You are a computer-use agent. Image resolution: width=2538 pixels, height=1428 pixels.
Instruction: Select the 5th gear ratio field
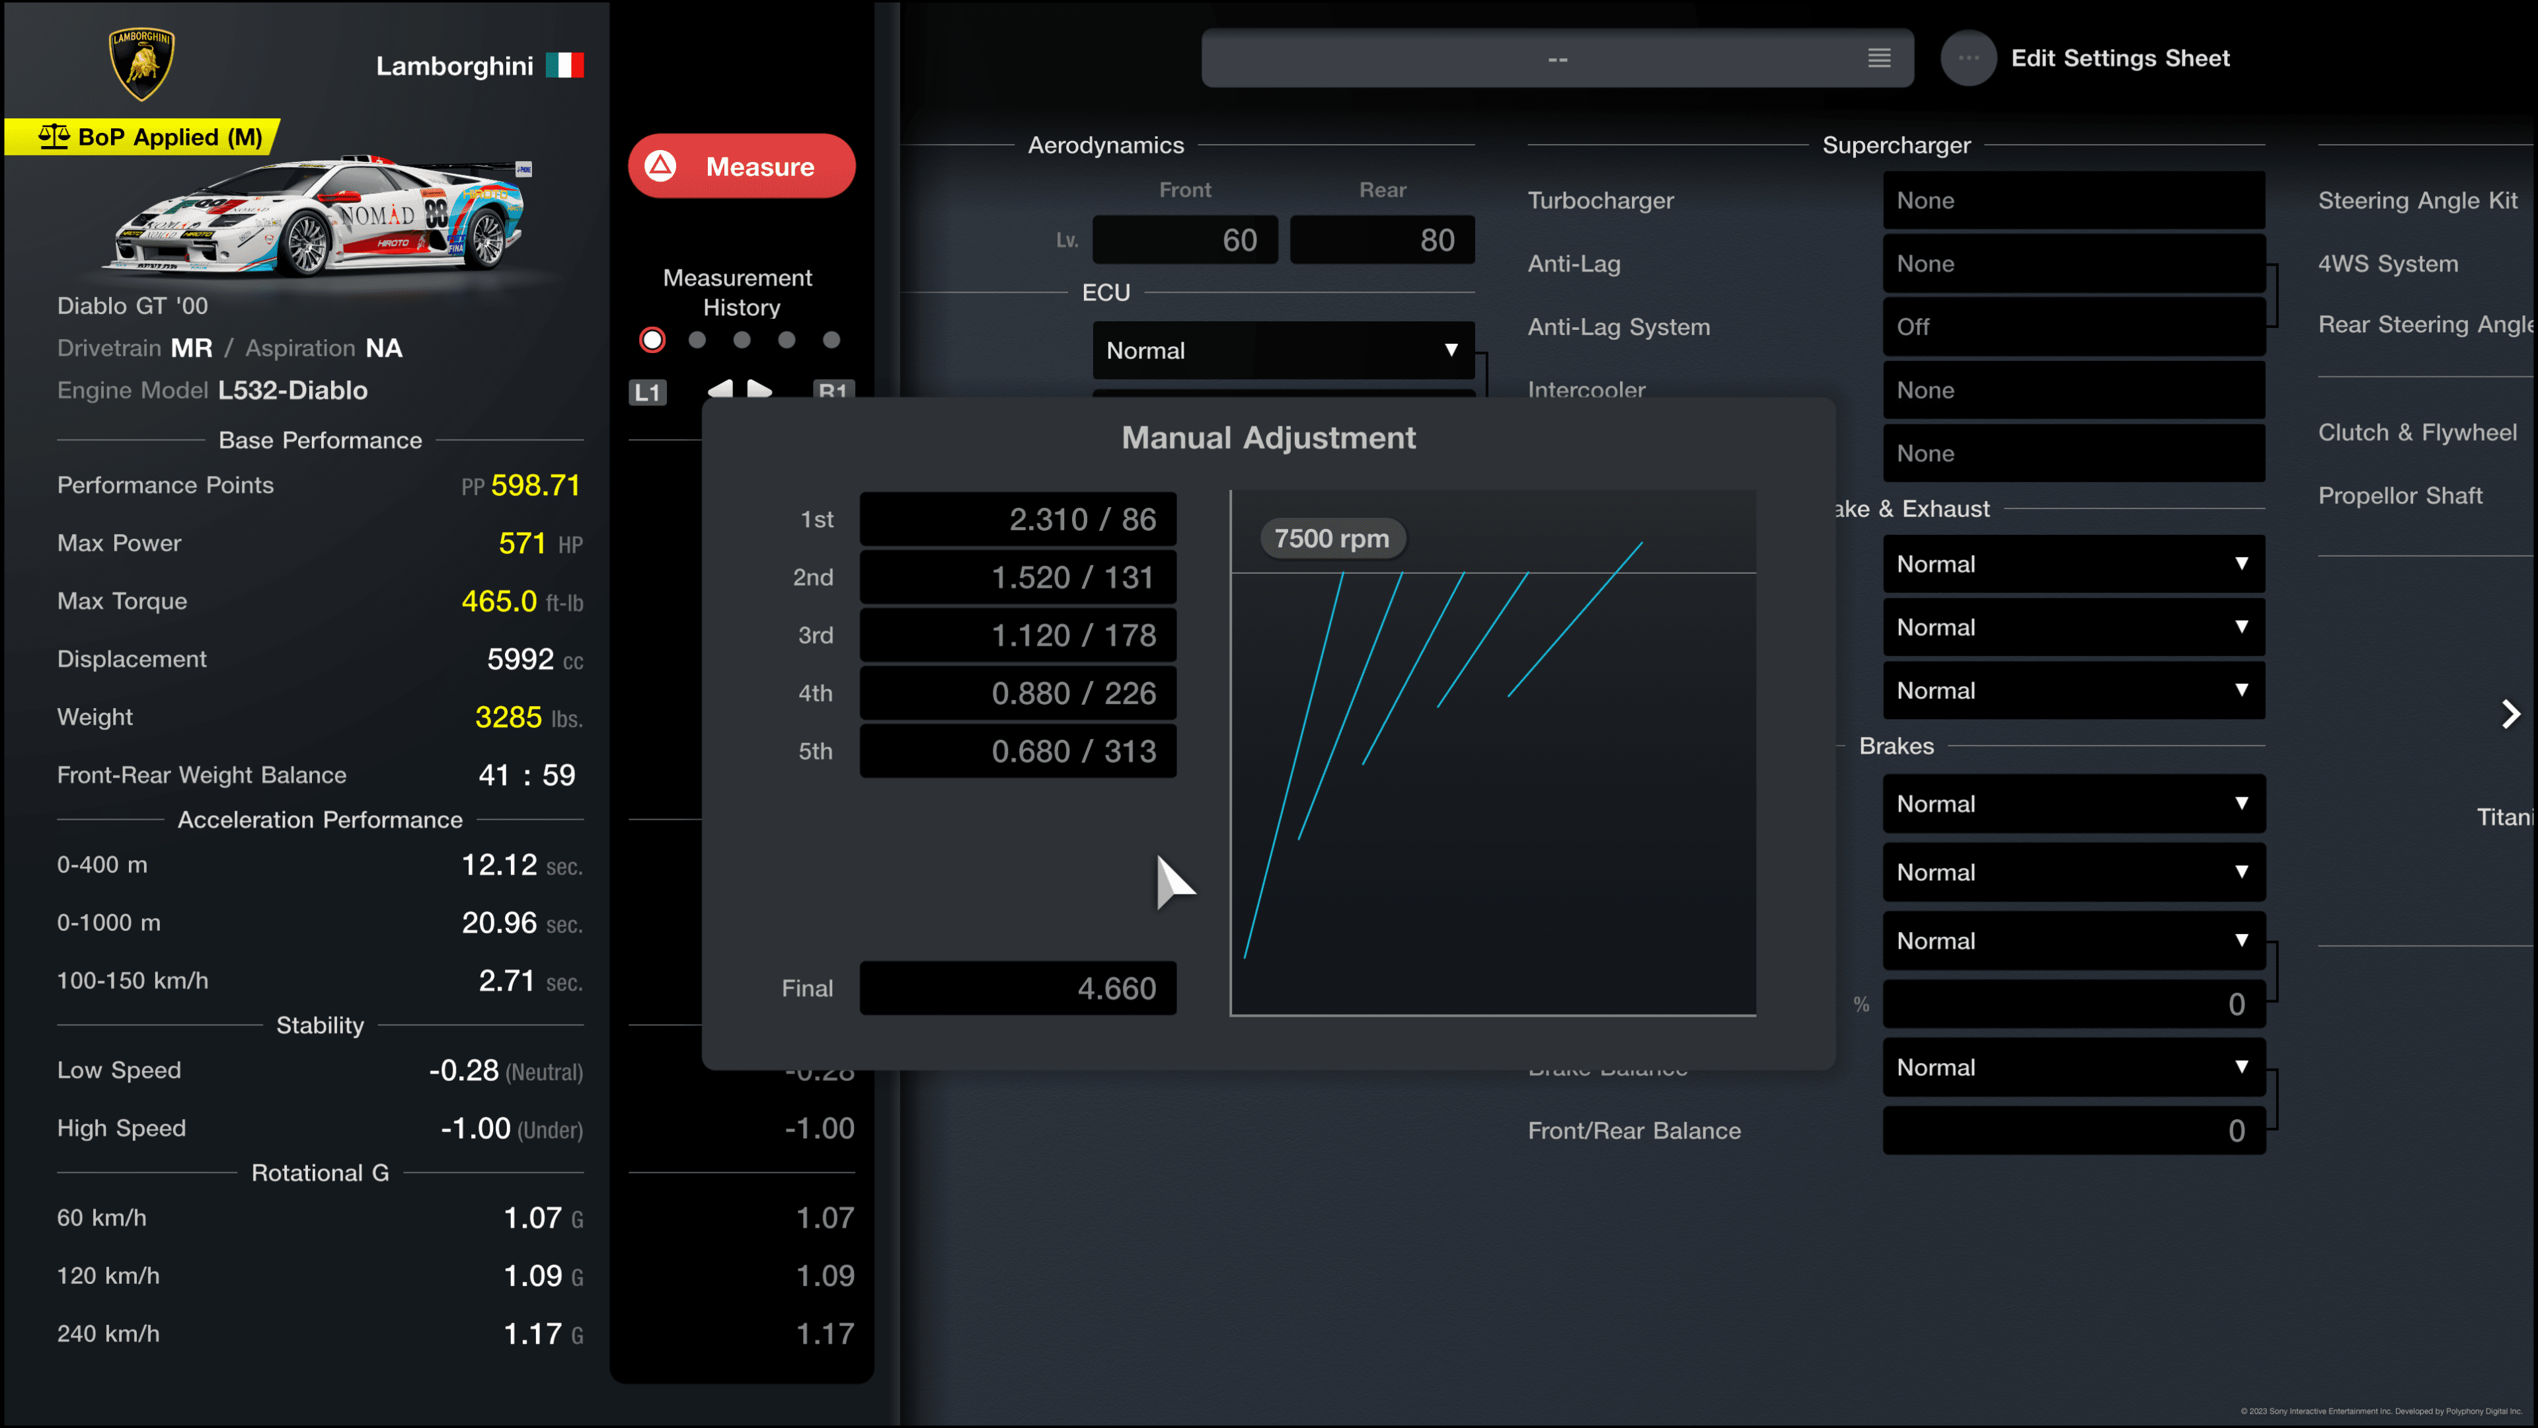(1018, 751)
